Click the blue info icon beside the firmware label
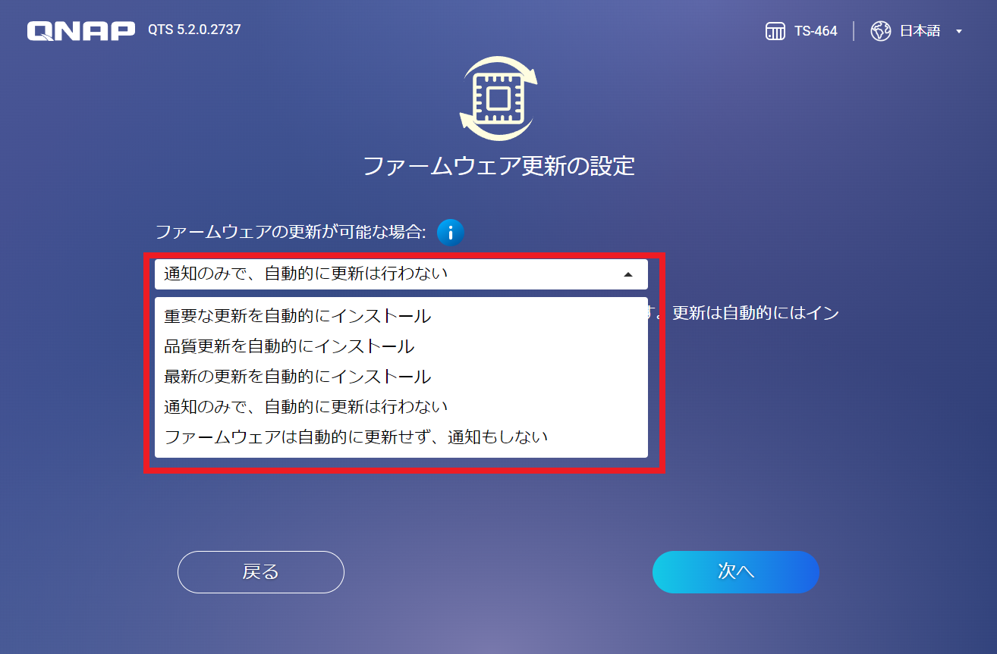997x654 pixels. 451,233
